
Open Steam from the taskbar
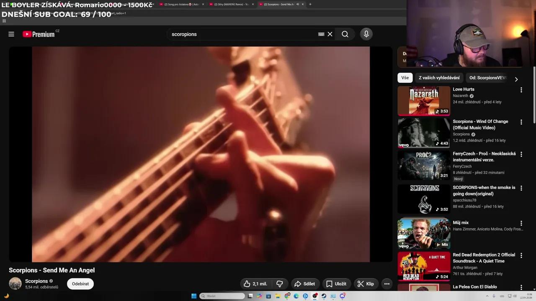324,296
